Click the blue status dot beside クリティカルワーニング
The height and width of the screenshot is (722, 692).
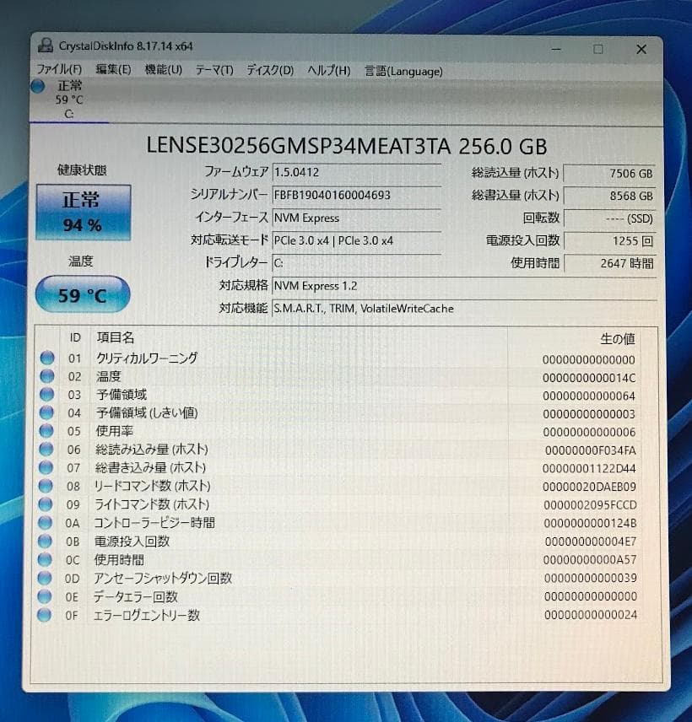click(x=48, y=358)
